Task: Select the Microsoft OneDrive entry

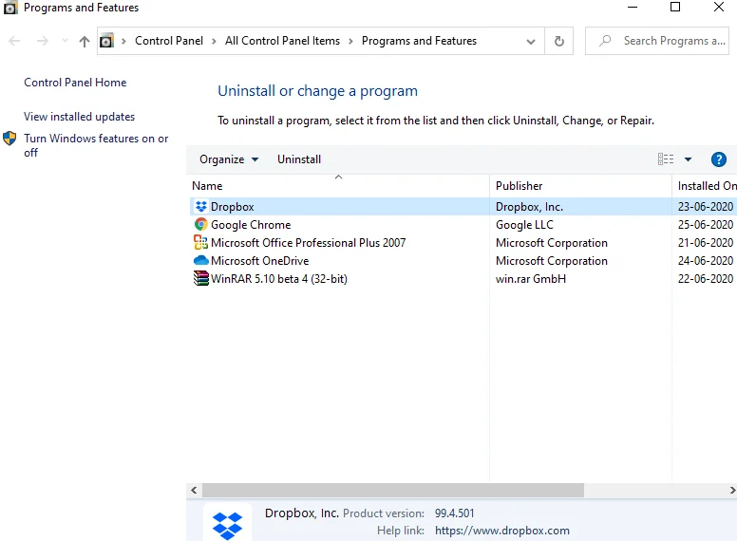Action: coord(260,261)
